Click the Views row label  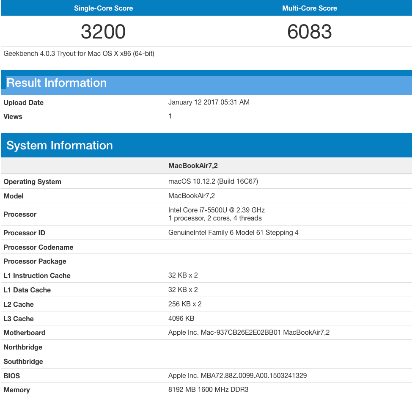pyautogui.click(x=13, y=116)
